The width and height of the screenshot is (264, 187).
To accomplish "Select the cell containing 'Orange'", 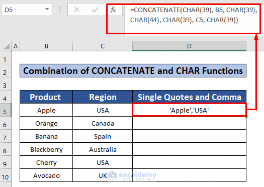I will [x=46, y=123].
